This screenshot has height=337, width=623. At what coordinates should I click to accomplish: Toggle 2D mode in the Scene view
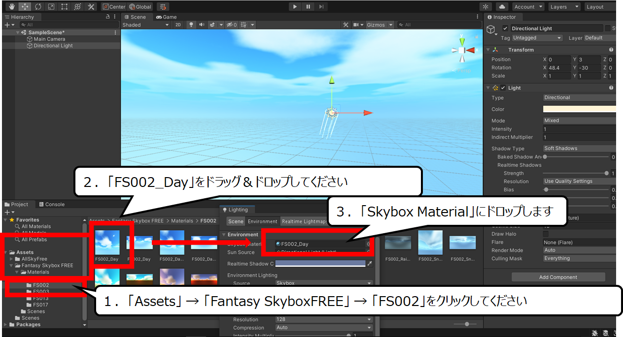click(x=178, y=25)
